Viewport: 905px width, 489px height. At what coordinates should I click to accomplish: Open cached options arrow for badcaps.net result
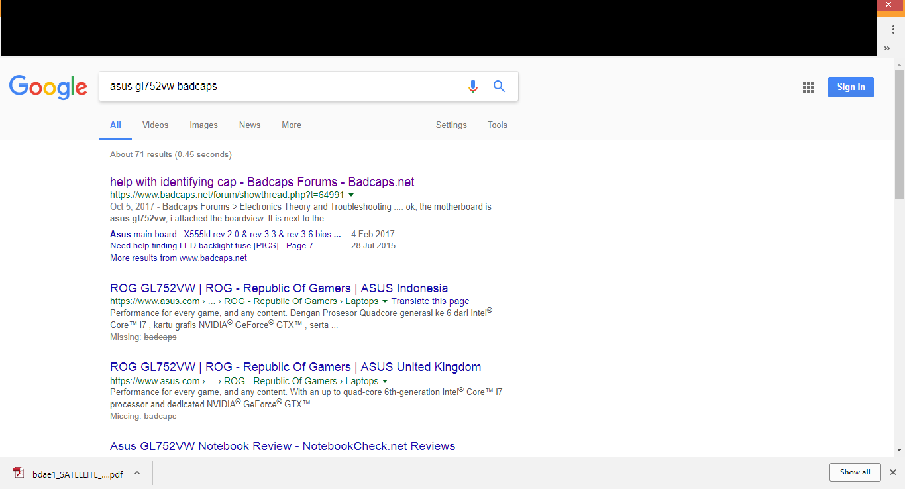coord(351,195)
